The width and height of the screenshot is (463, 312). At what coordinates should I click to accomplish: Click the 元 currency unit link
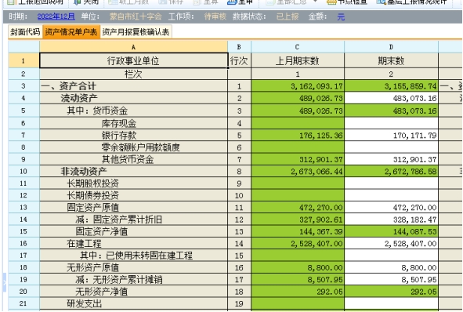click(341, 16)
